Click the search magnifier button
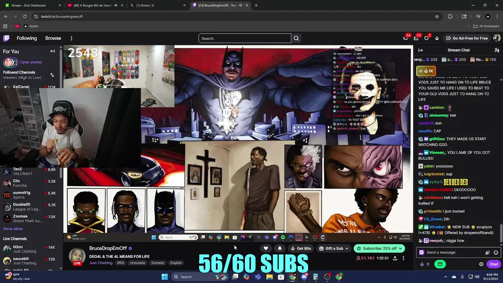 296,38
